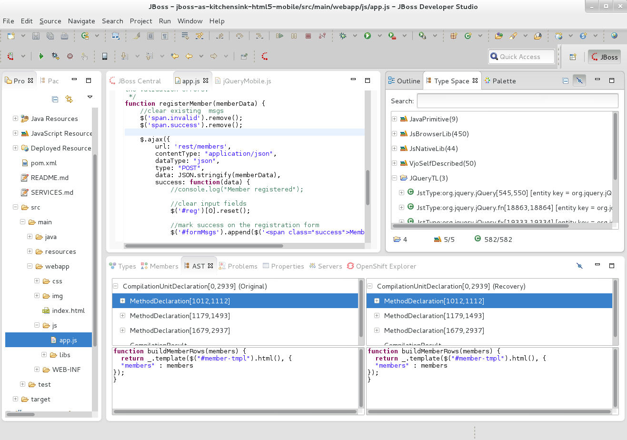Toggle the link icon in Type Space panel
Viewport: 627px width, 440px height.
coord(579,80)
